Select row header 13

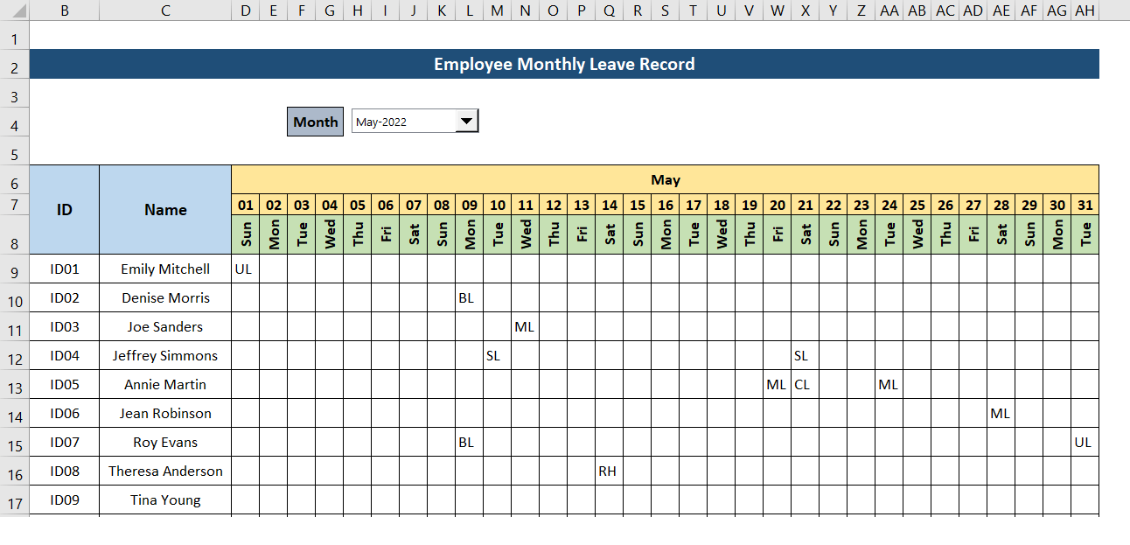point(14,384)
